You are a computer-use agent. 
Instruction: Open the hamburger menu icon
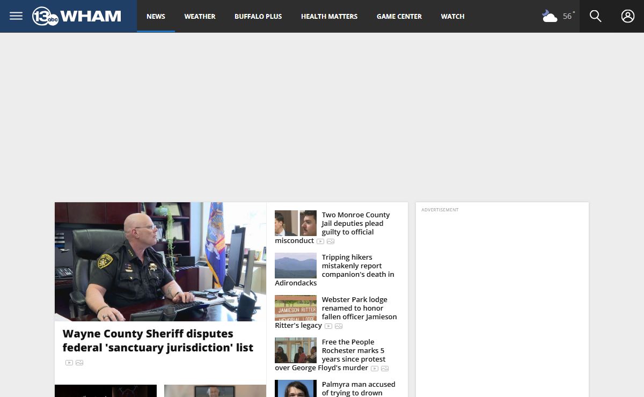[x=16, y=16]
